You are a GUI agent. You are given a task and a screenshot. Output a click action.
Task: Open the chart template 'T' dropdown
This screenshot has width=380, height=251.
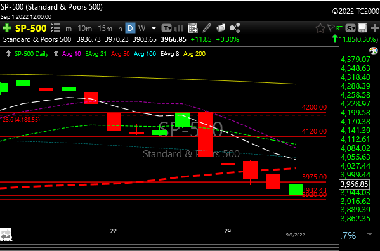coord(166,29)
